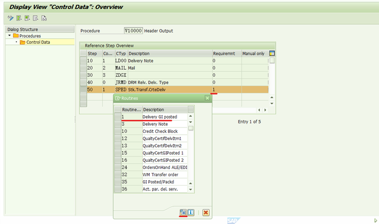This screenshot has width=379, height=224.
Task: Close the Routines popup window
Action: point(207,98)
